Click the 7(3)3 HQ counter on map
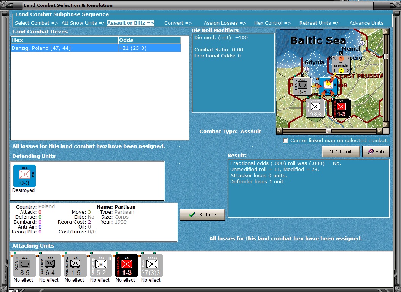401x292 pixels. click(x=315, y=108)
